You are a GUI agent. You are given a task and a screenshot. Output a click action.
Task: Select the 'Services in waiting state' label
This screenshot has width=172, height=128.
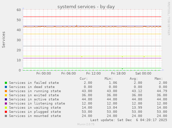35,108
